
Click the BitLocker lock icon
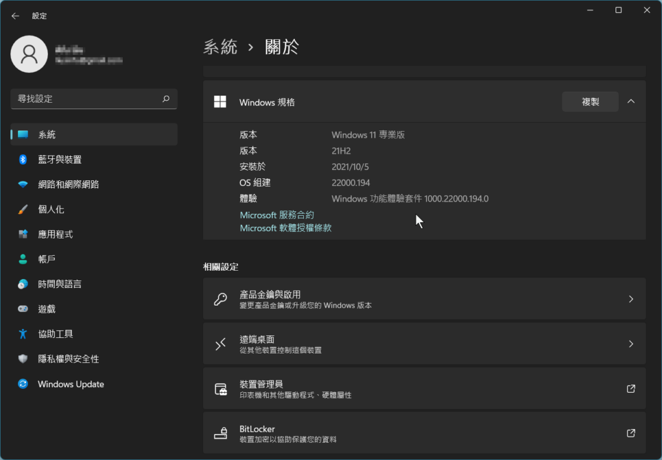pyautogui.click(x=220, y=433)
